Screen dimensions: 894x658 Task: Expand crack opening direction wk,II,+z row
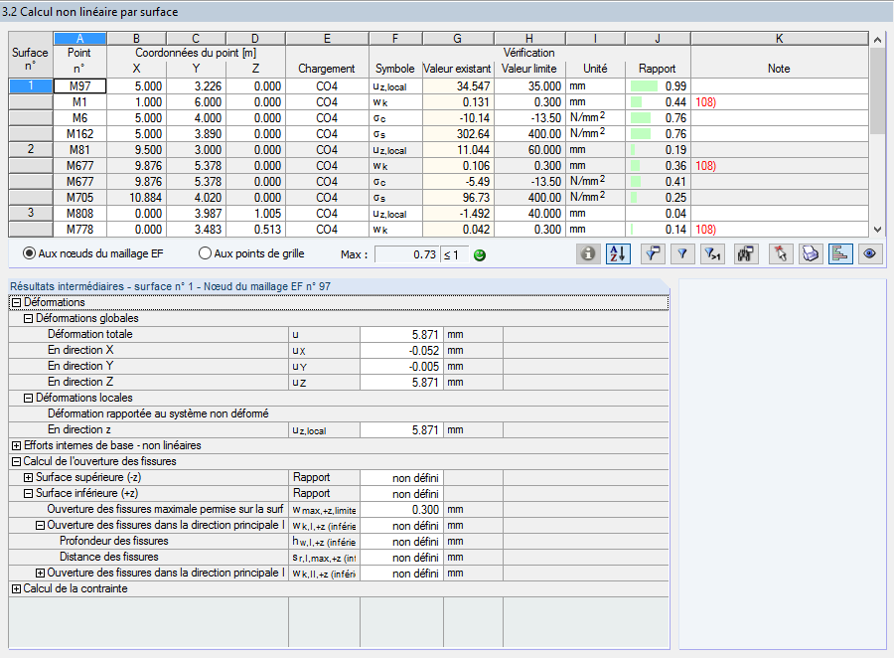40,573
